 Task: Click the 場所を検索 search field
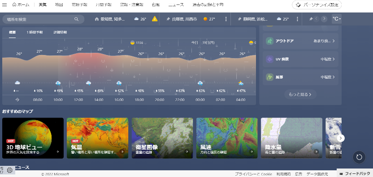click(x=43, y=19)
